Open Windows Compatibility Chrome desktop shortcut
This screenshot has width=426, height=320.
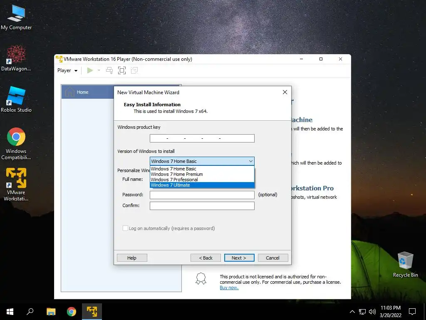point(16,144)
